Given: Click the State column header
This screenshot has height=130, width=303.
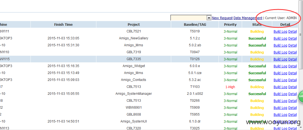Looking at the screenshot, I should coord(257,25).
